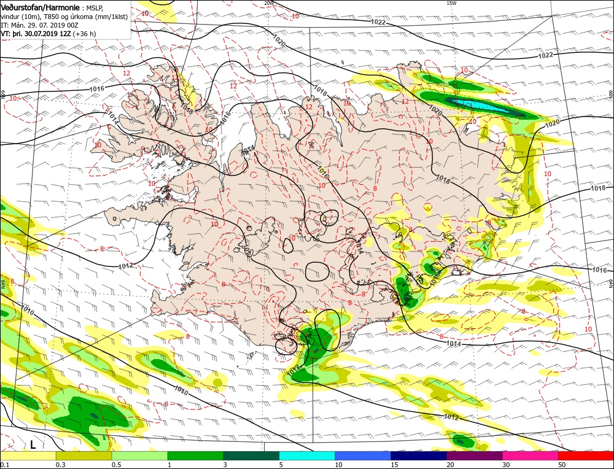Click the '0.1' legend scale value

point(4,465)
